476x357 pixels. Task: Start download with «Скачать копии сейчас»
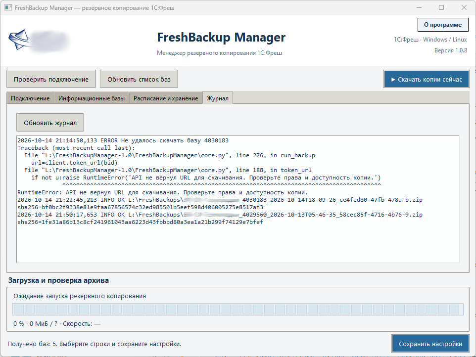point(426,79)
